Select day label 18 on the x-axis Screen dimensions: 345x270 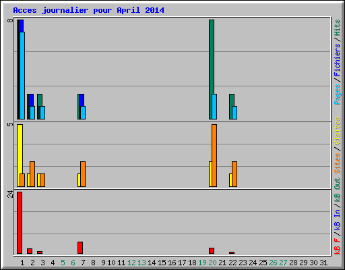coord(192,263)
